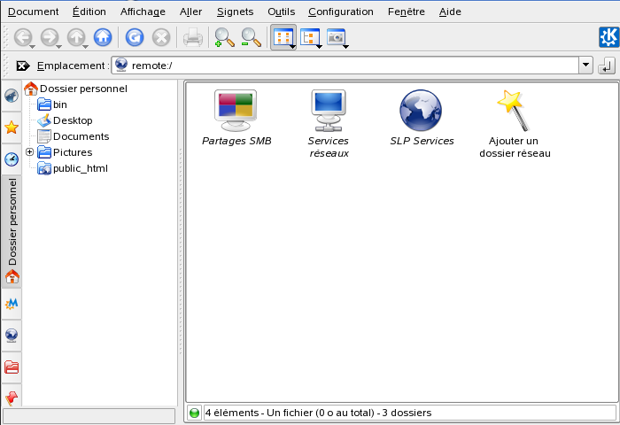620x425 pixels.
Task: Click inside the Emplacement address field
Action: pyautogui.click(x=354, y=66)
